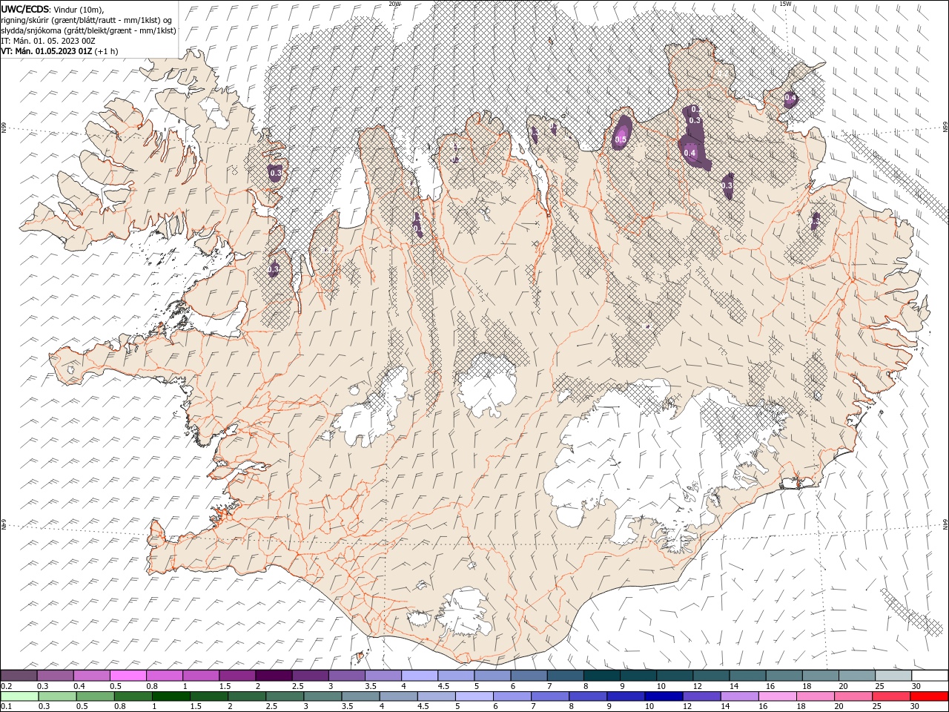Select the dark teal snow swatch between 8 and 9
Viewport: 949px width, 712px height.
click(601, 676)
